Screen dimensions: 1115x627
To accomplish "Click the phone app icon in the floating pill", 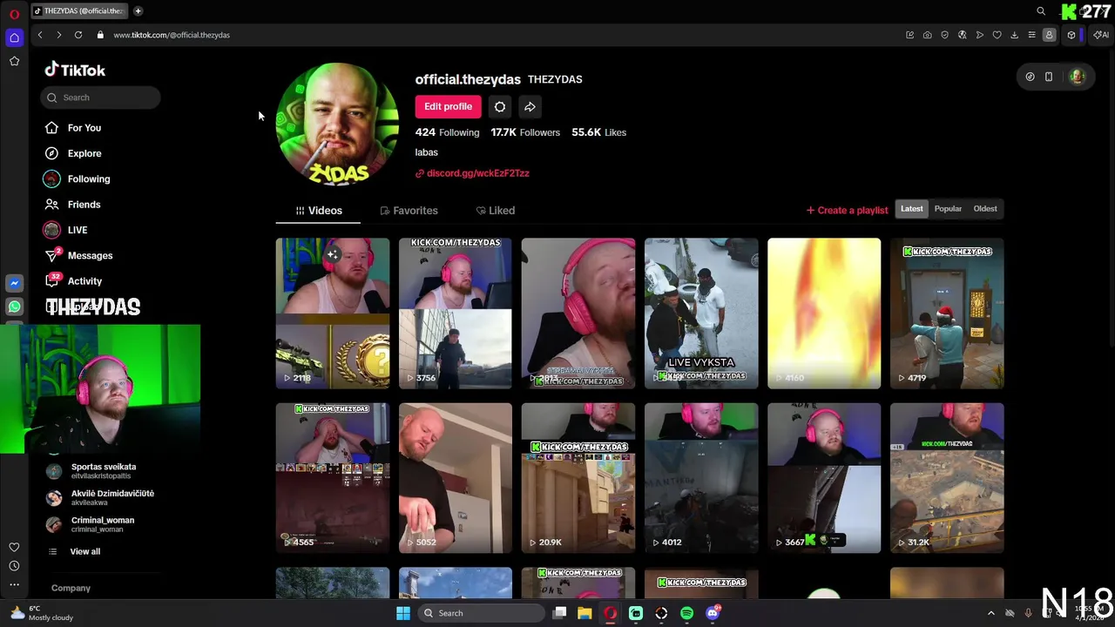I will pyautogui.click(x=1049, y=77).
